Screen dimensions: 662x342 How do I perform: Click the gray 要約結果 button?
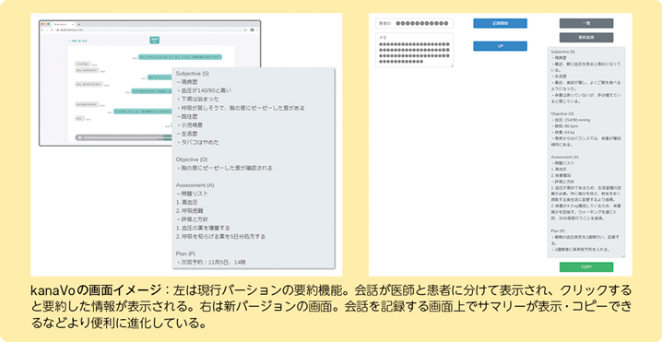586,38
